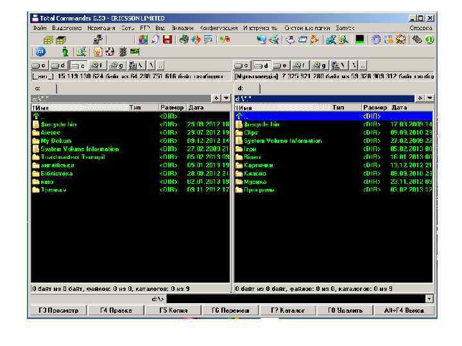The height and width of the screenshot is (346, 462).
Task: Open the Конфигурация menu
Action: (218, 28)
